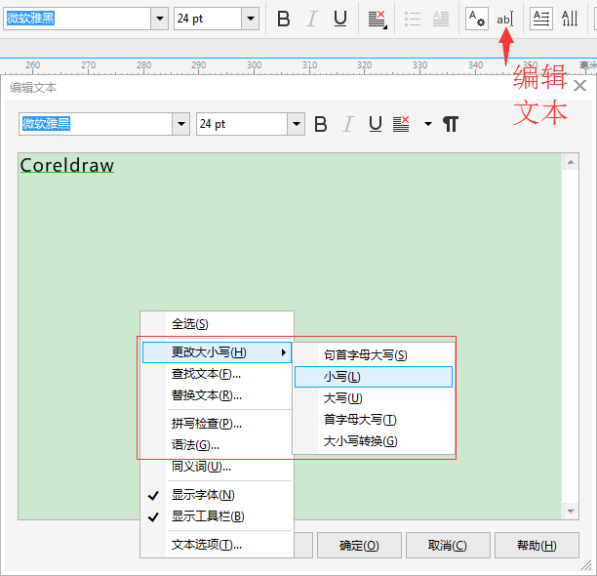Click main font size field 24 pt
Screen dimensions: 597x576
tap(208, 19)
